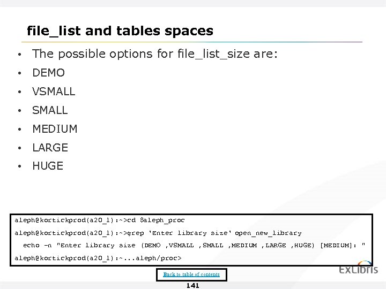The height and width of the screenshot is (289, 386).
Task: Click the echo -n output line
Action: [x=194, y=245]
